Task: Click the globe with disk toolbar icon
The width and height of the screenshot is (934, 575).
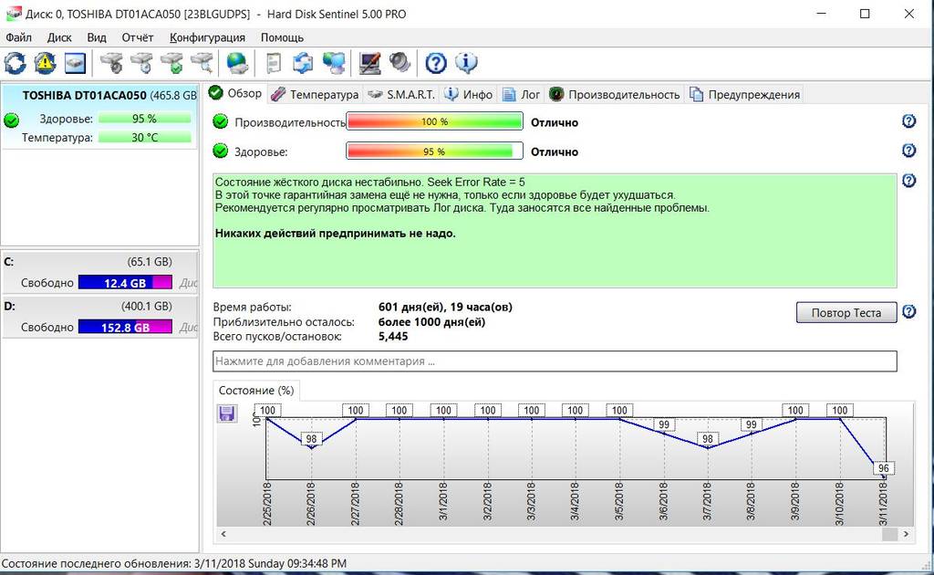Action: (237, 63)
